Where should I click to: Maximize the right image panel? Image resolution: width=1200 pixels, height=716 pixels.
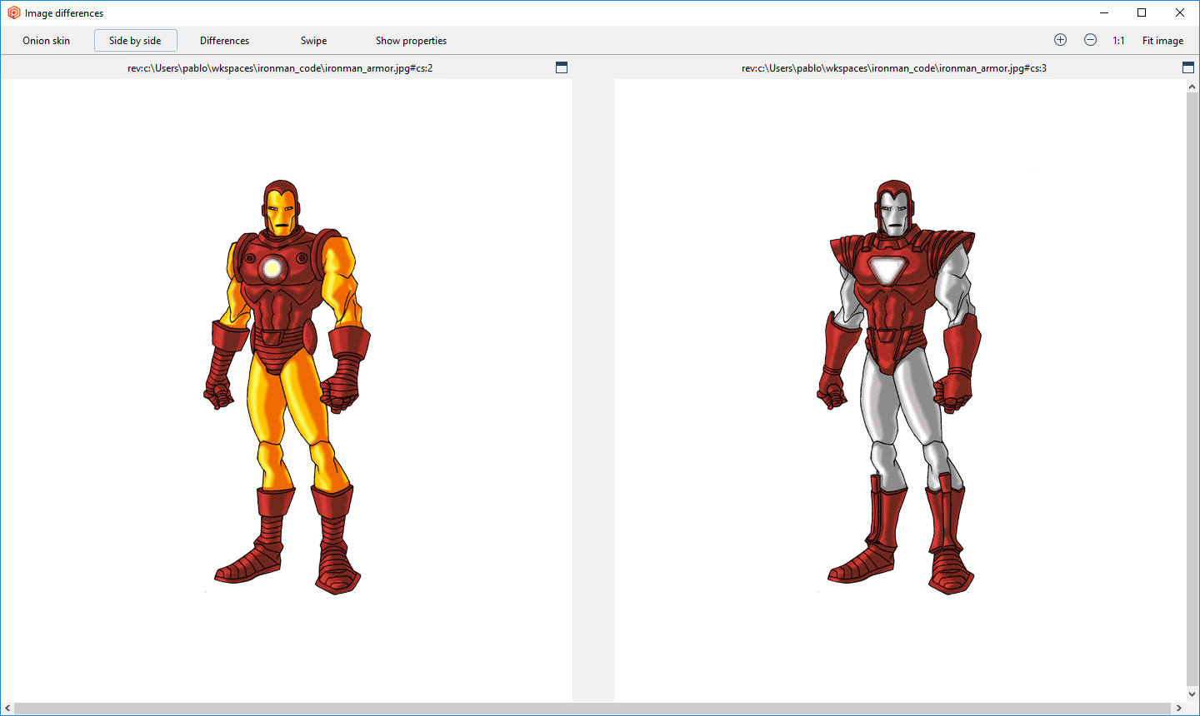coord(1188,67)
